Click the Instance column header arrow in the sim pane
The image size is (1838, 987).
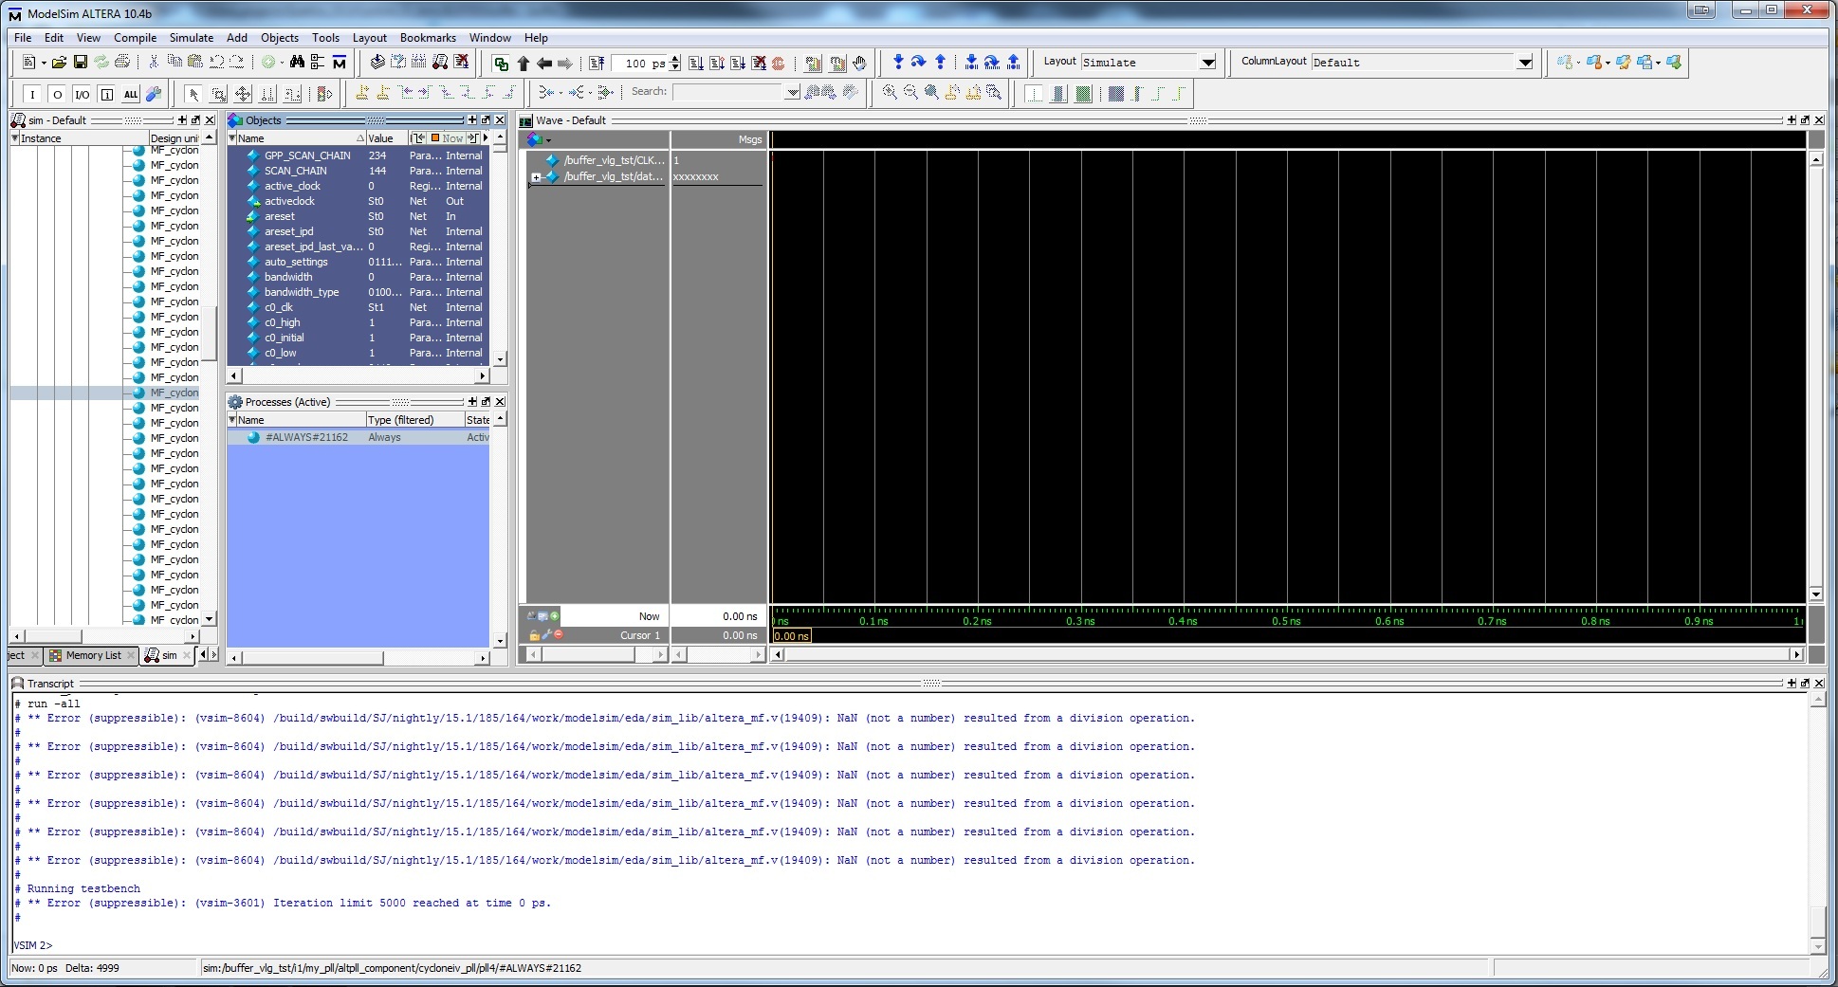[x=15, y=138]
